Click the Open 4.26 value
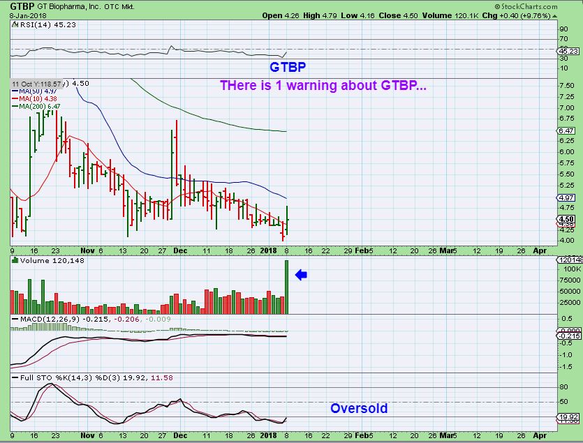Screen dimensions: 583x443 279,15
